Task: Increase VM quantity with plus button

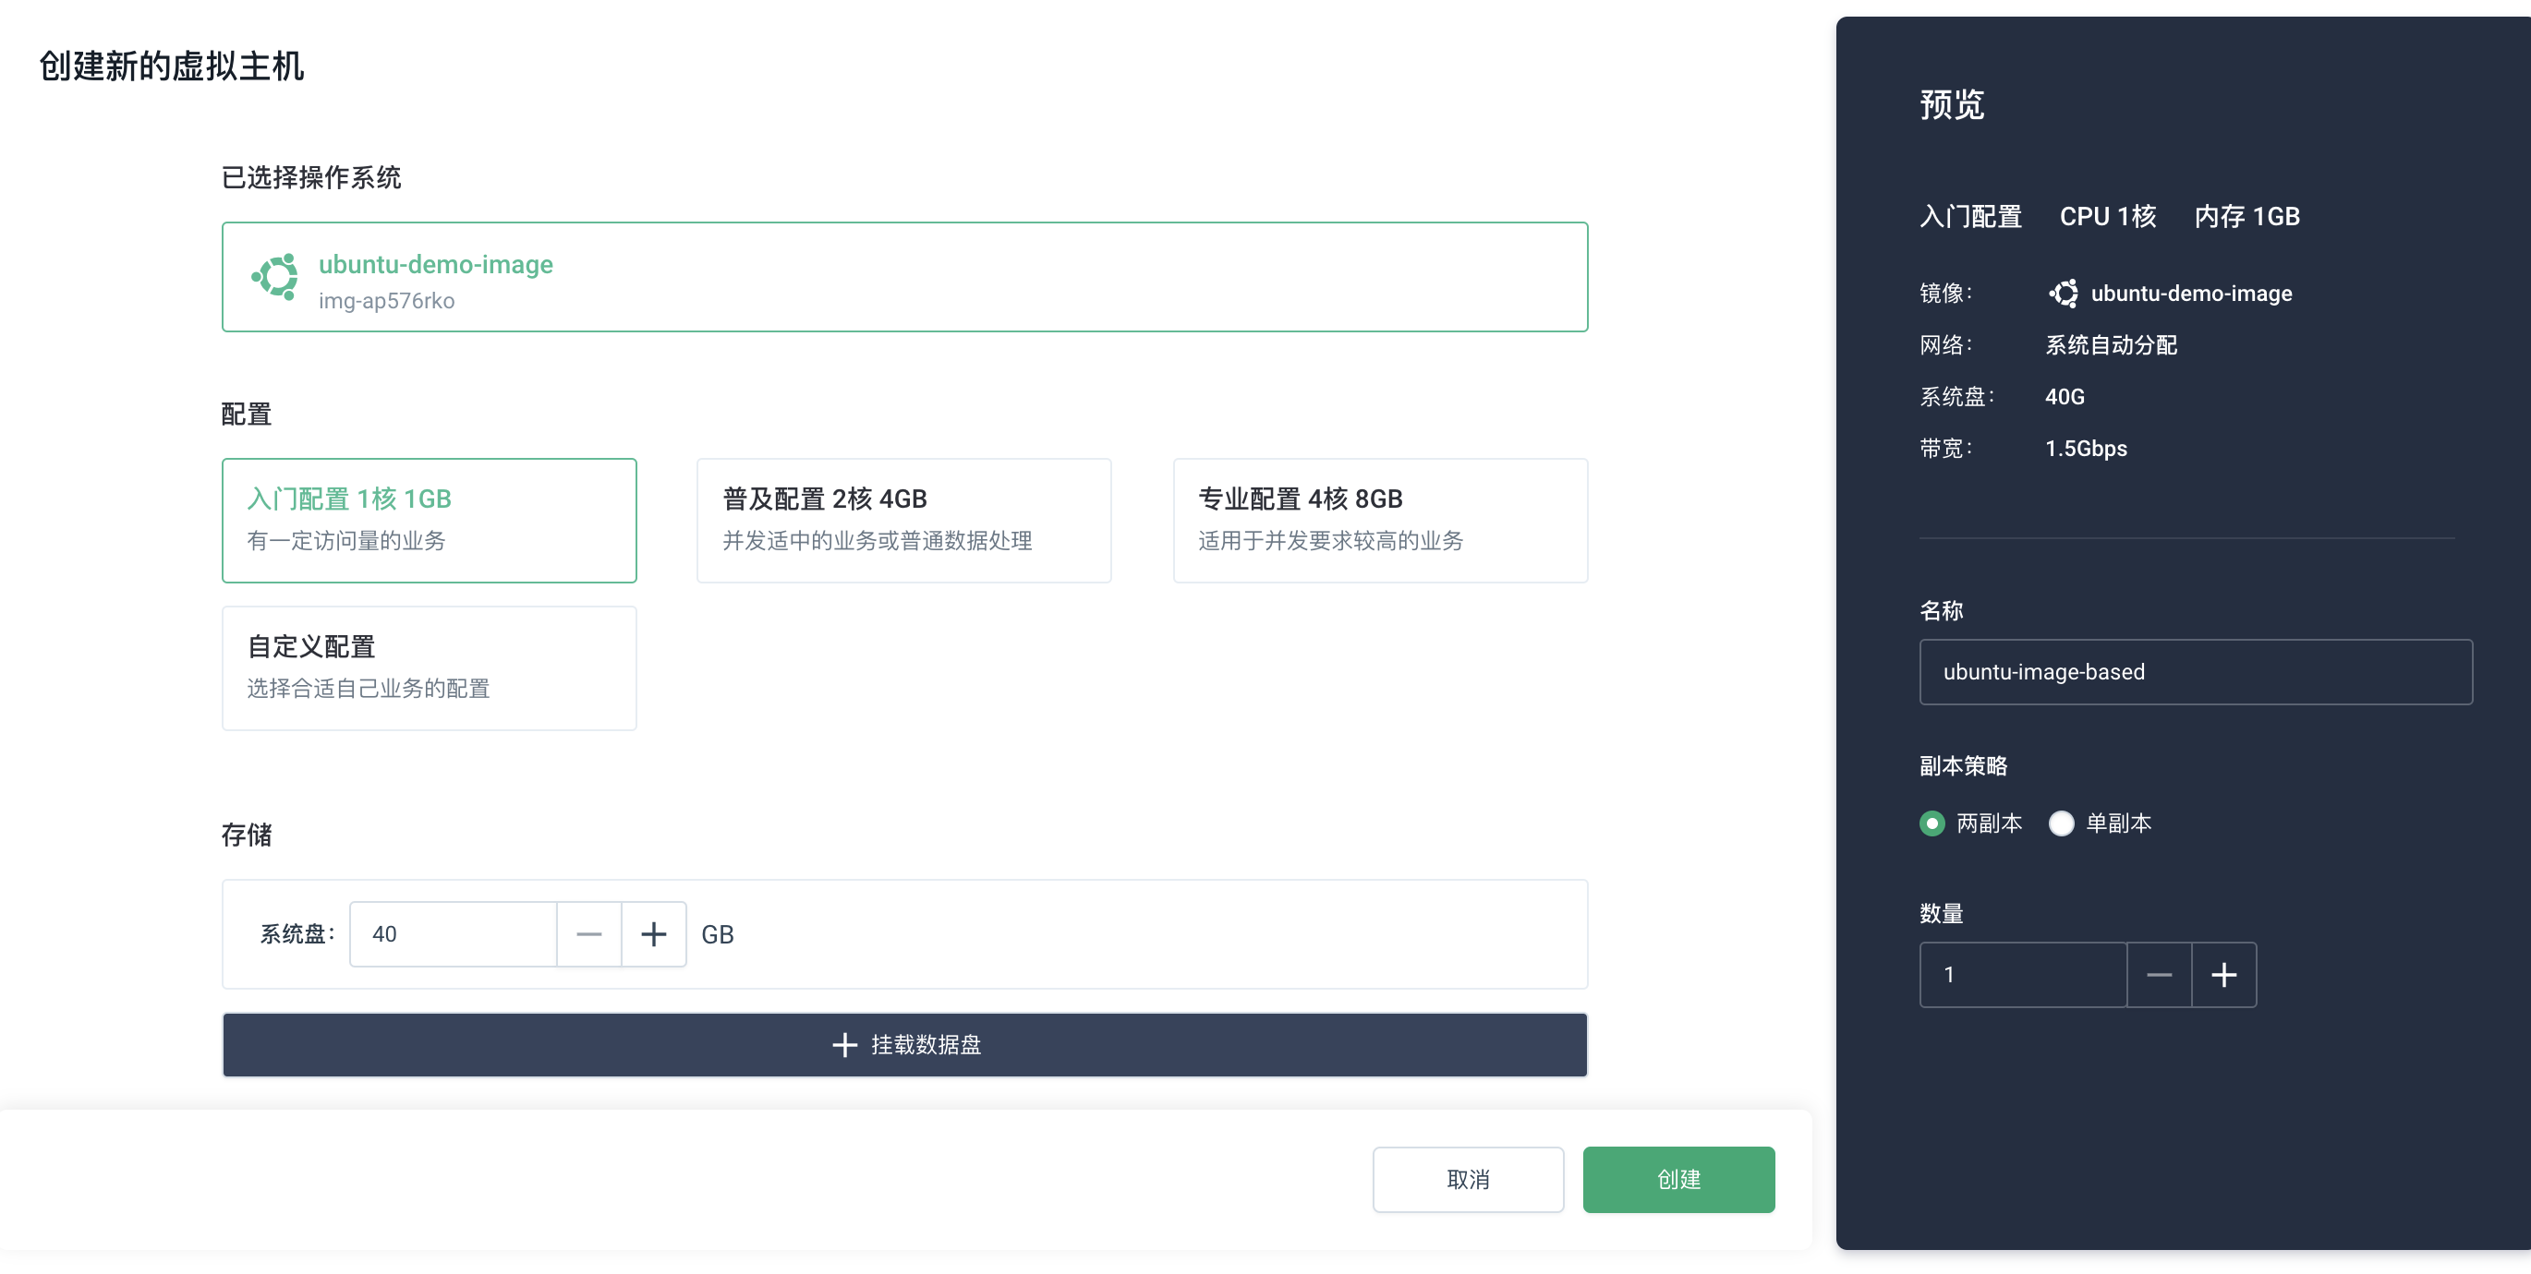Action: [2223, 974]
